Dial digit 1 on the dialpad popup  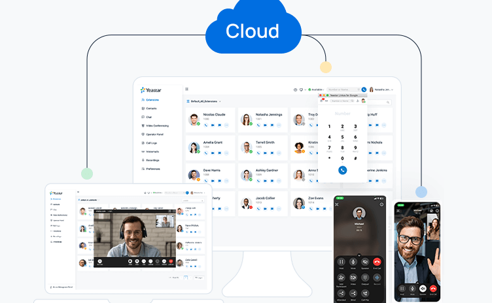pyautogui.click(x=329, y=127)
